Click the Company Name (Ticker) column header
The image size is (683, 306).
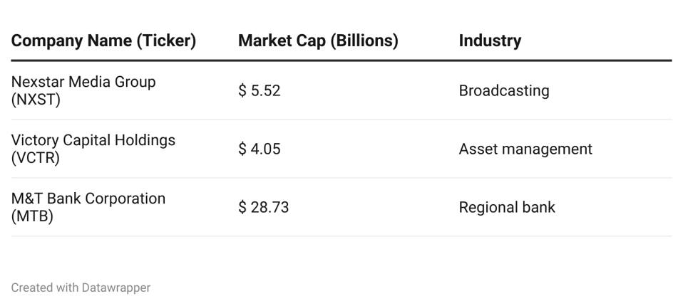[x=103, y=41]
